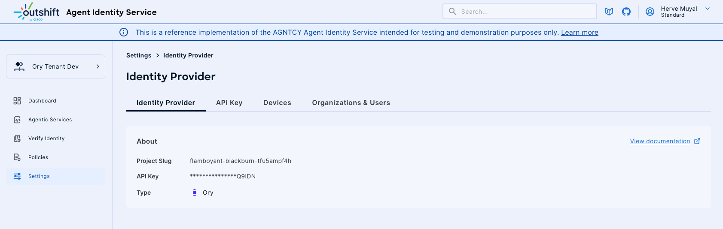Follow the Learn more link
Viewport: 723px width, 229px height.
580,32
